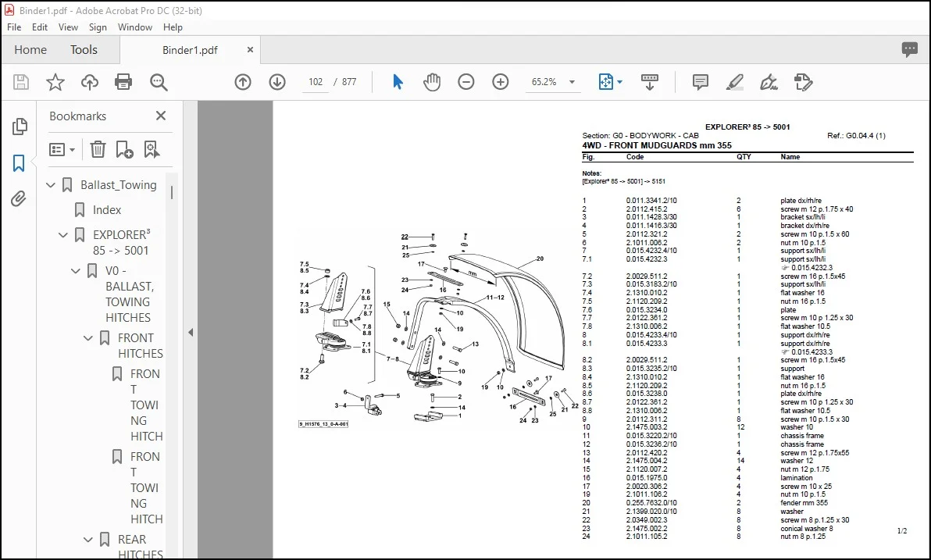Image resolution: width=931 pixels, height=560 pixels.
Task: Select the Highlight text tool
Action: pyautogui.click(x=735, y=82)
